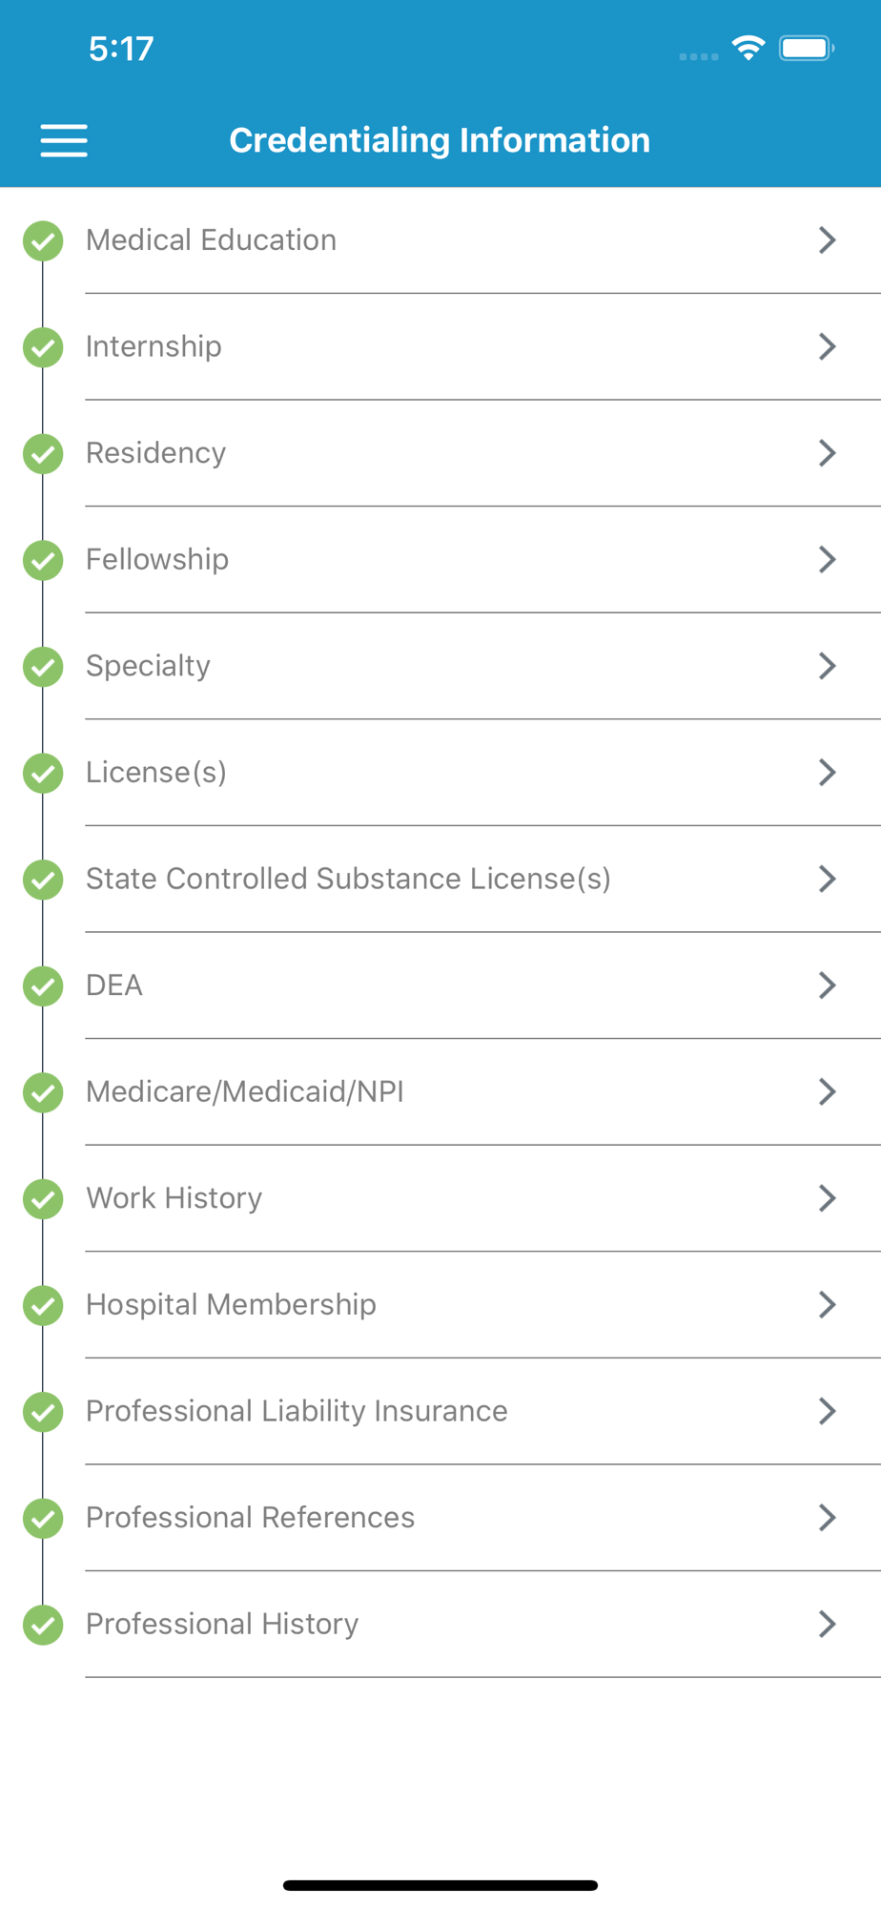Click the green checkmark beside Medical Education
881x1908 pixels.
pyautogui.click(x=43, y=240)
